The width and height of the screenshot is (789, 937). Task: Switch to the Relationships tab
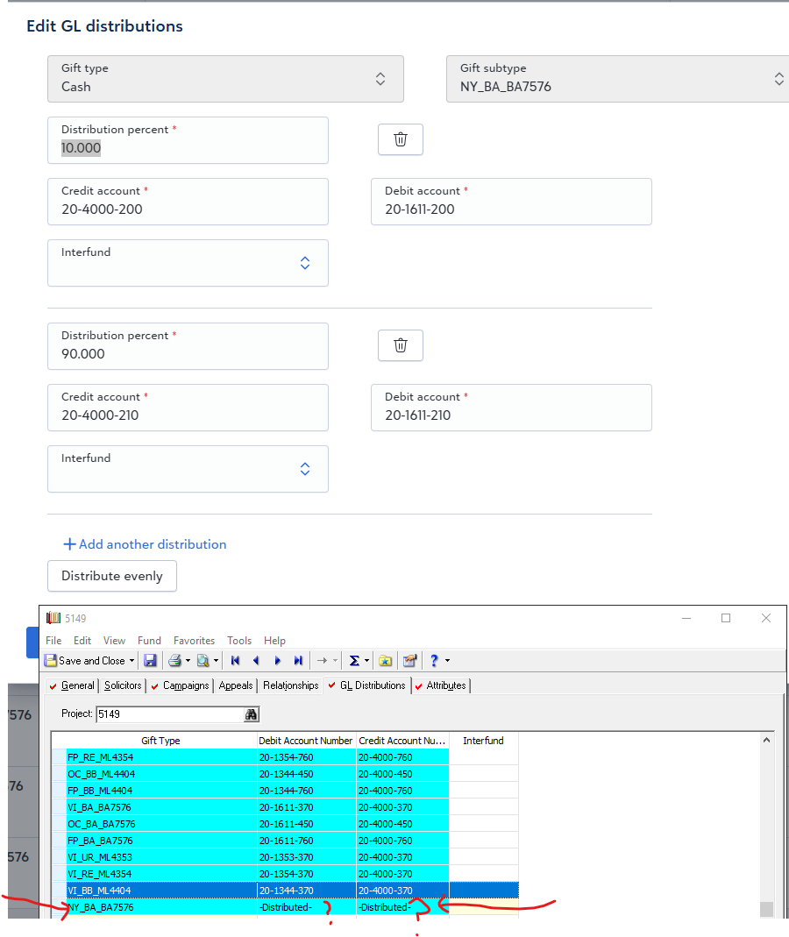[290, 685]
